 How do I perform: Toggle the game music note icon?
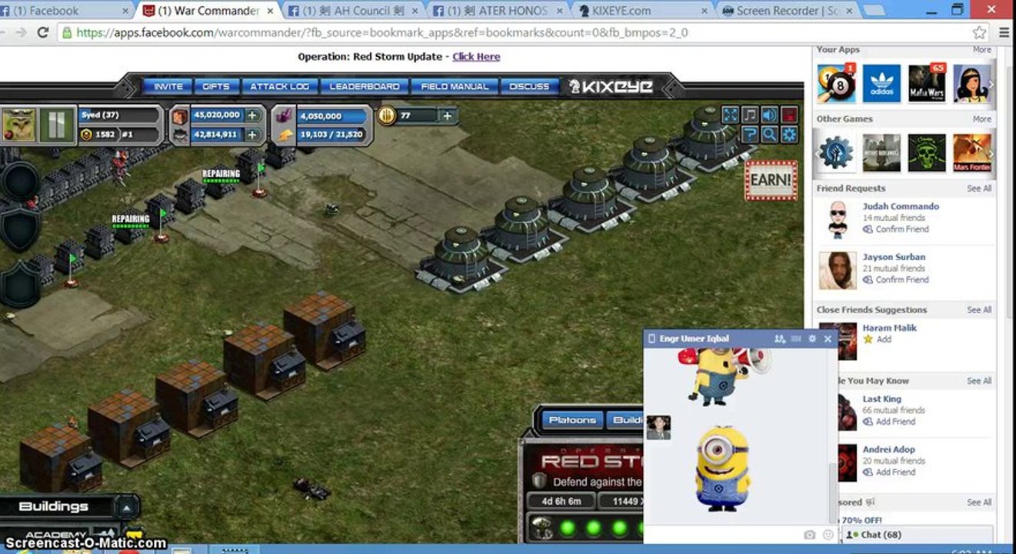point(750,115)
